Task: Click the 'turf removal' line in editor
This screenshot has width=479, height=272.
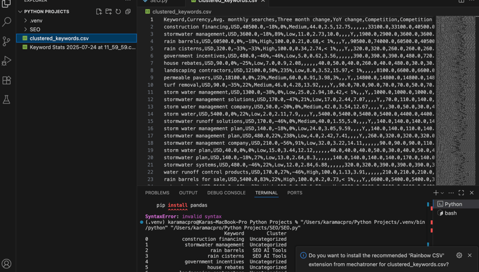Action: pyautogui.click(x=299, y=85)
